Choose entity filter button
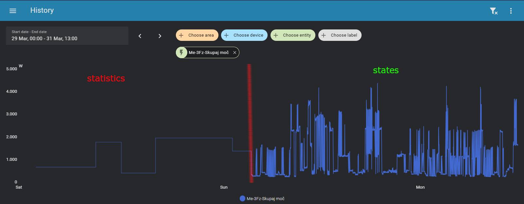524x204 pixels. 293,35
